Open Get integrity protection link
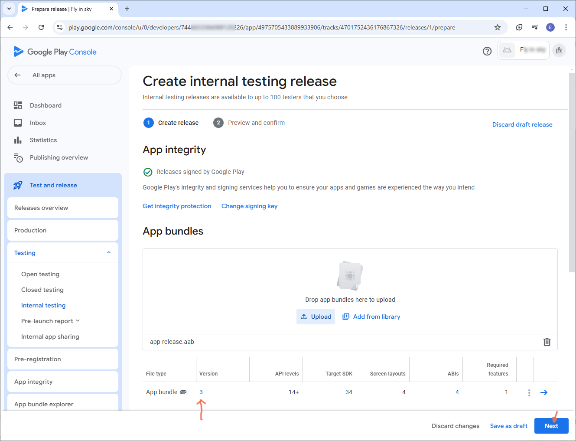This screenshot has height=441, width=576. click(x=177, y=206)
